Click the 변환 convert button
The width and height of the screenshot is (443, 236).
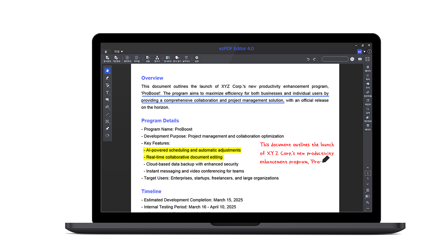[148, 59]
